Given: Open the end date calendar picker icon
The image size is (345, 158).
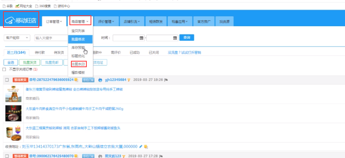Looking at the screenshot, I should (175, 38).
